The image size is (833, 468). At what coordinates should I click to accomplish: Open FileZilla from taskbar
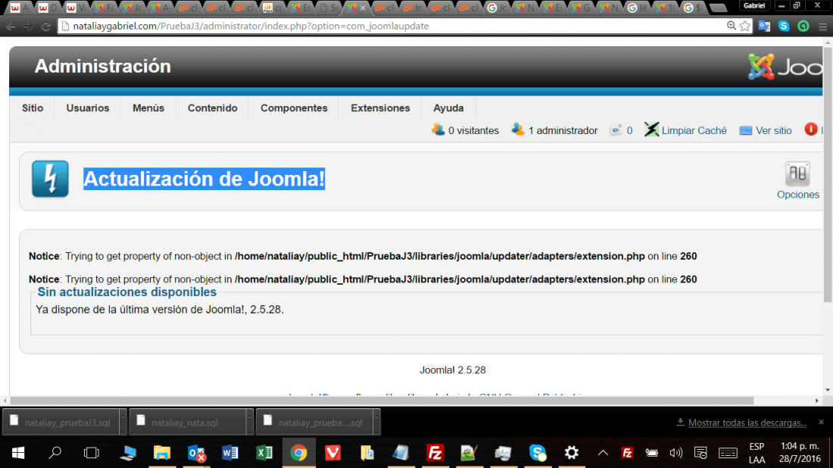[435, 453]
